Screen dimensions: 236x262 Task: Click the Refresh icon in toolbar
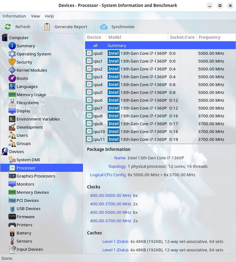pos(8,27)
